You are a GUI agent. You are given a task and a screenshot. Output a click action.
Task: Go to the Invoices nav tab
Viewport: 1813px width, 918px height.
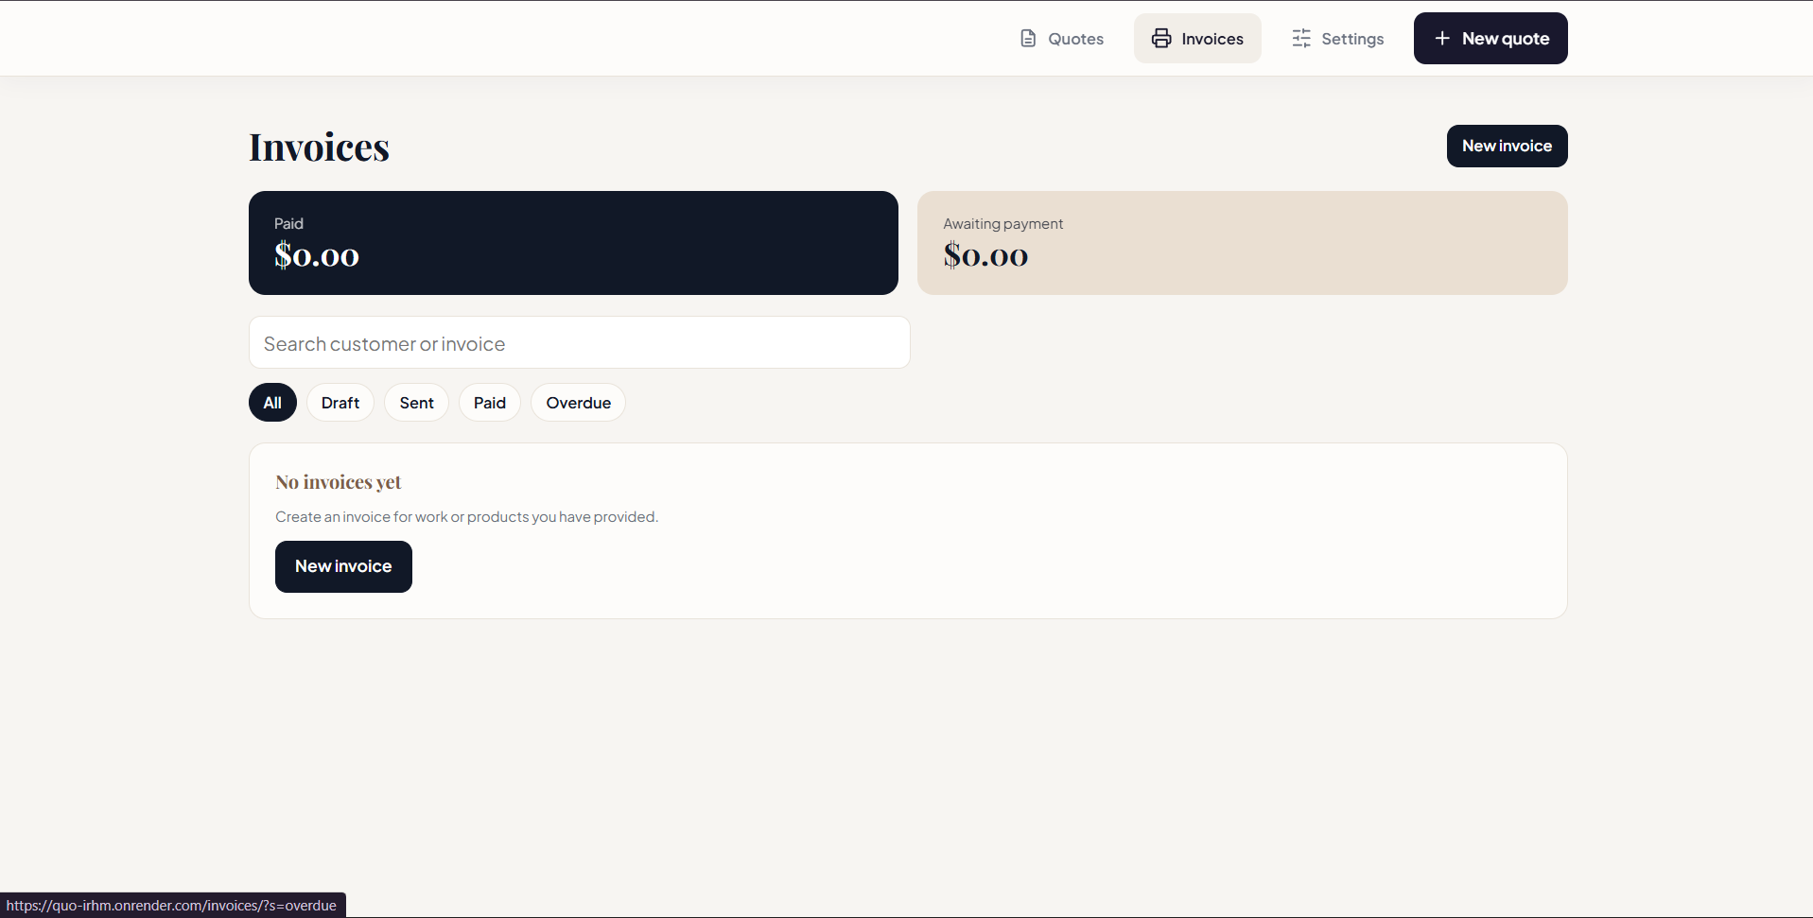pyautogui.click(x=1197, y=39)
